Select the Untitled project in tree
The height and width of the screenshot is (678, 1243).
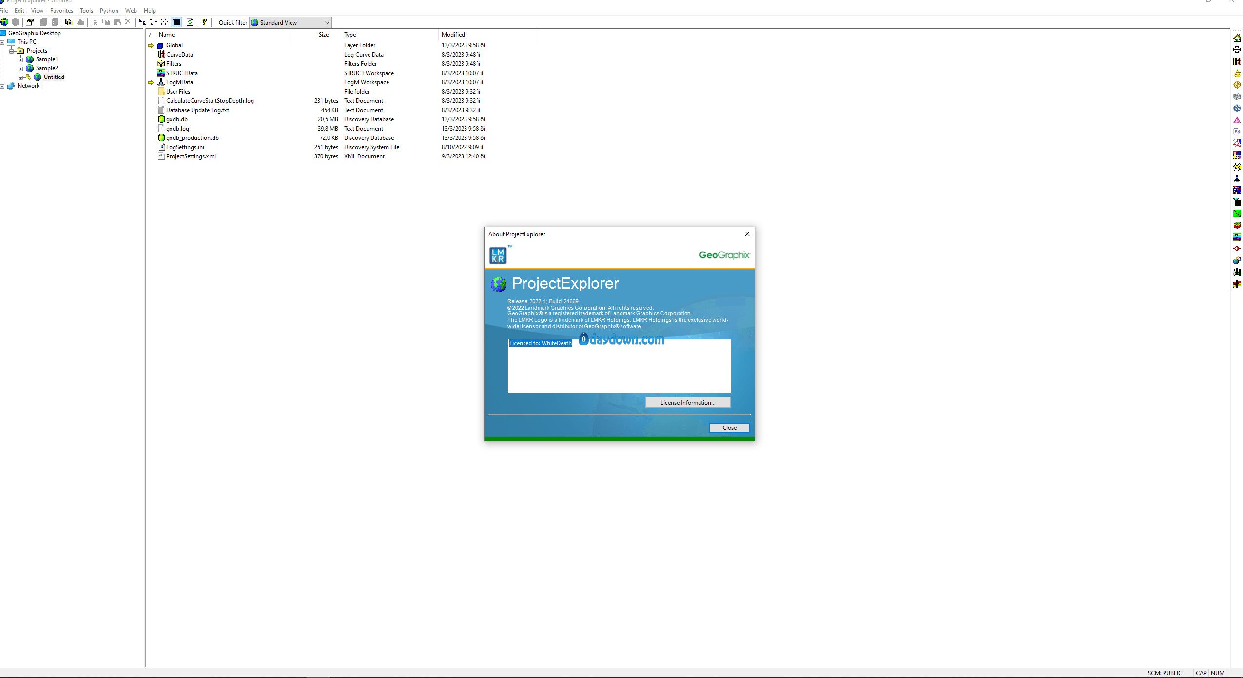pyautogui.click(x=54, y=77)
